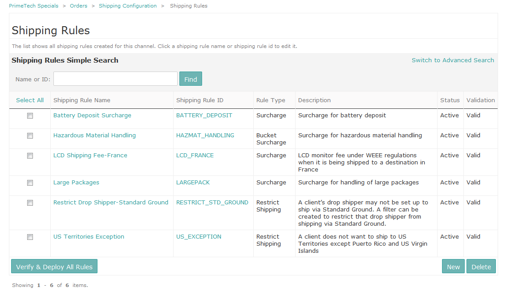Open the LCD Shipping Fee-France rule

(x=90, y=155)
